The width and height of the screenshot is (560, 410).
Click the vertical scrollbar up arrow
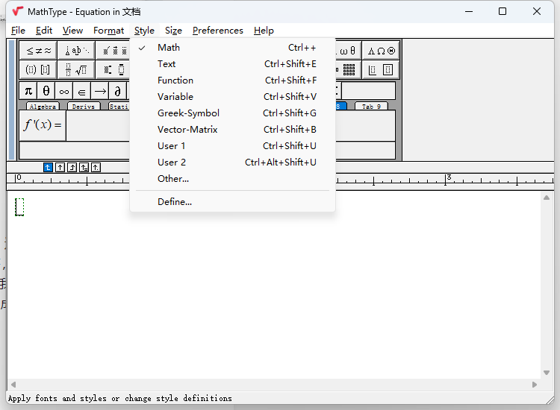click(547, 198)
